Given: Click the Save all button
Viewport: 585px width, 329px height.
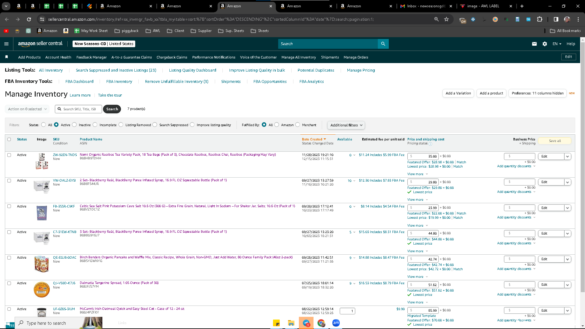Looking at the screenshot, I should coord(555,141).
